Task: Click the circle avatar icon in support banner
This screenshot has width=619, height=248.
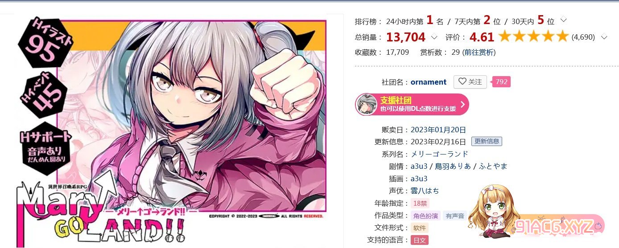Action: (x=367, y=105)
